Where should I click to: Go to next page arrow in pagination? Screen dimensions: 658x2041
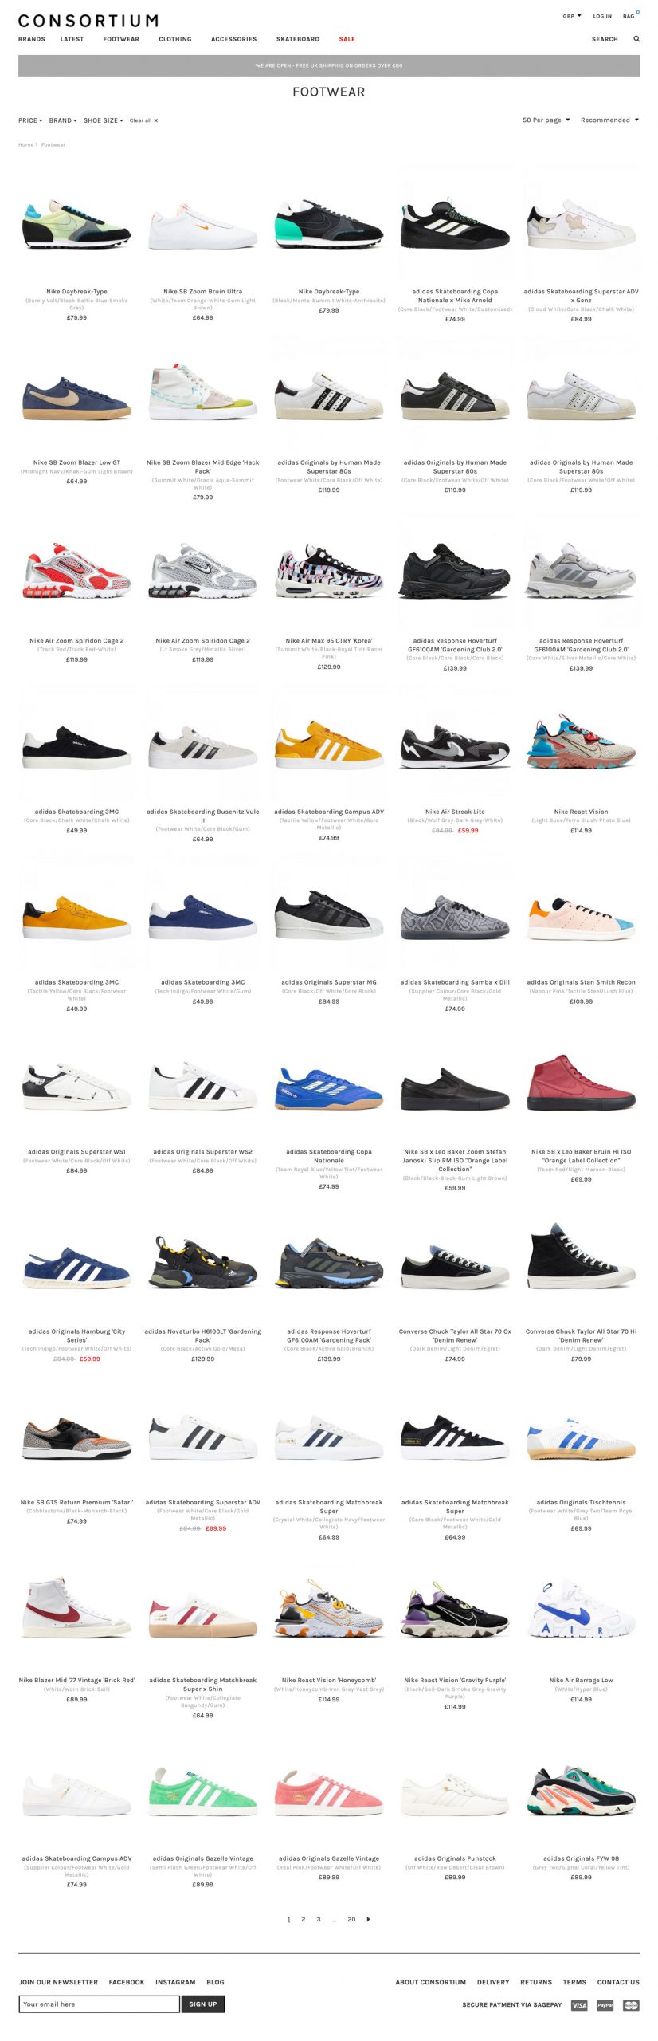coord(368,1919)
